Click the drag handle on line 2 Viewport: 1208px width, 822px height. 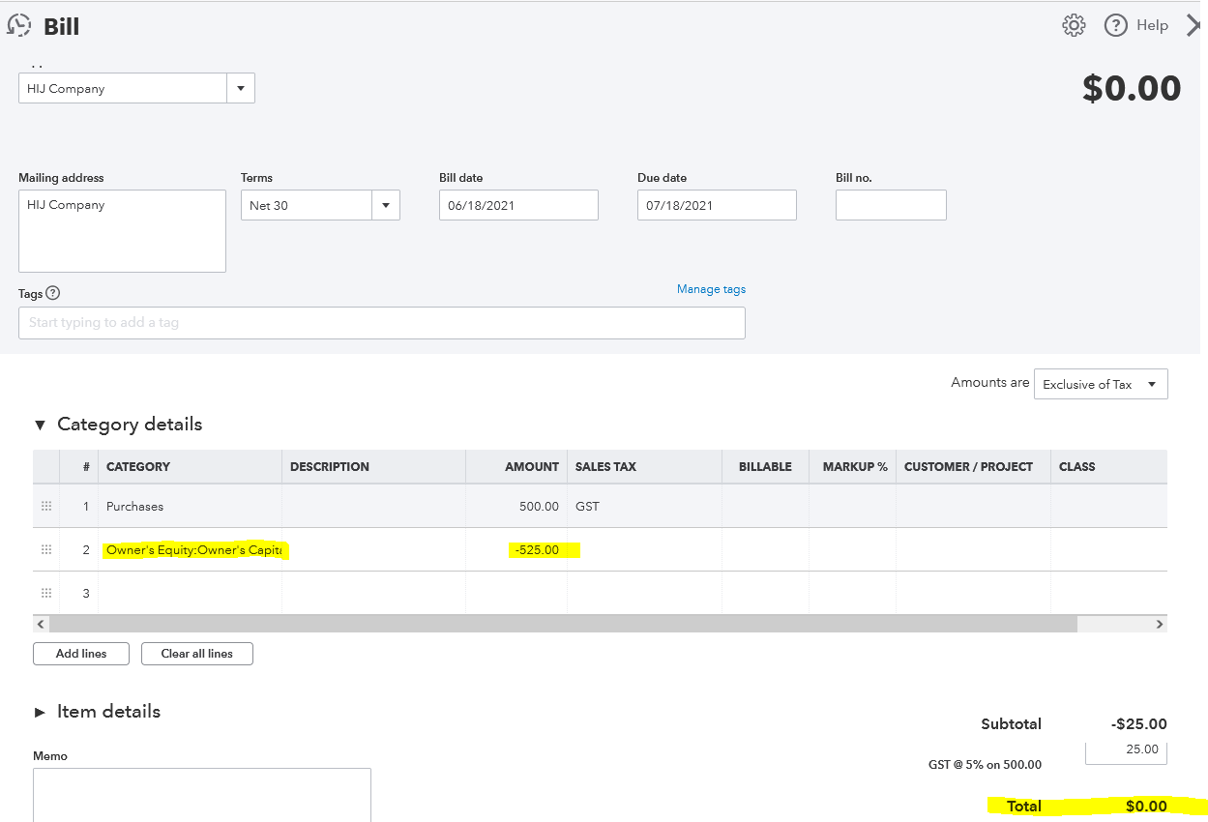tap(45, 549)
